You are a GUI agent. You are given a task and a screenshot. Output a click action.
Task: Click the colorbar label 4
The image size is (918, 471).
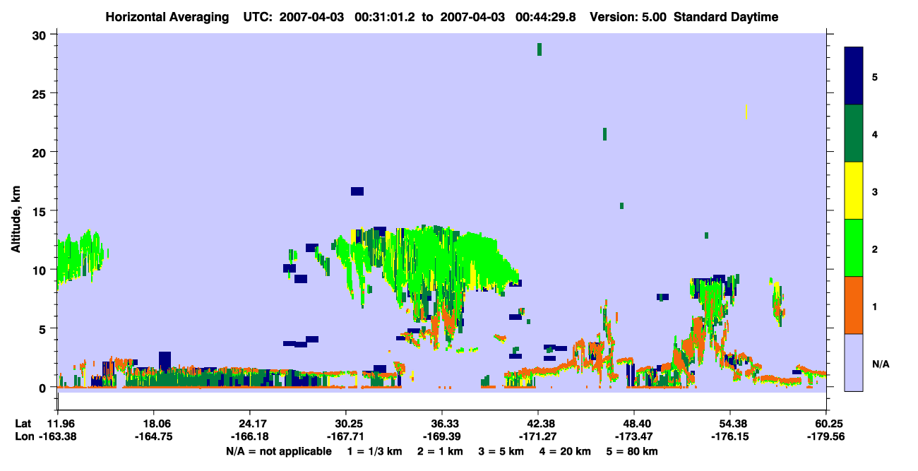875,133
